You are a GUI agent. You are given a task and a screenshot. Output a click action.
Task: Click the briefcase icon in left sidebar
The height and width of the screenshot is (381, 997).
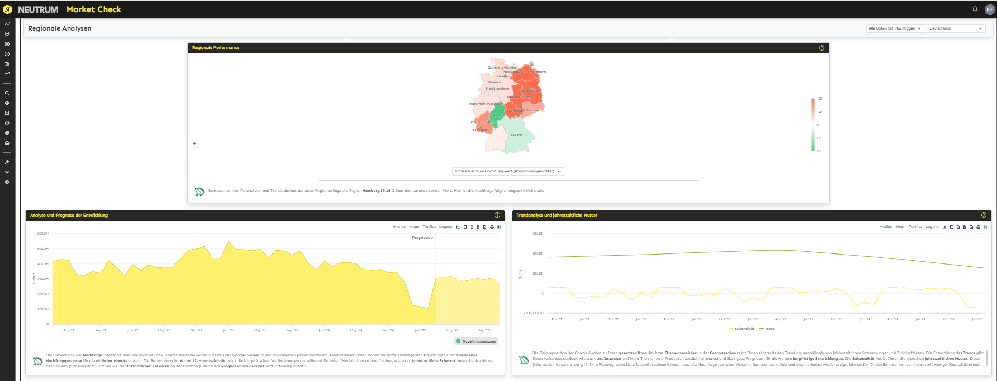(7, 143)
